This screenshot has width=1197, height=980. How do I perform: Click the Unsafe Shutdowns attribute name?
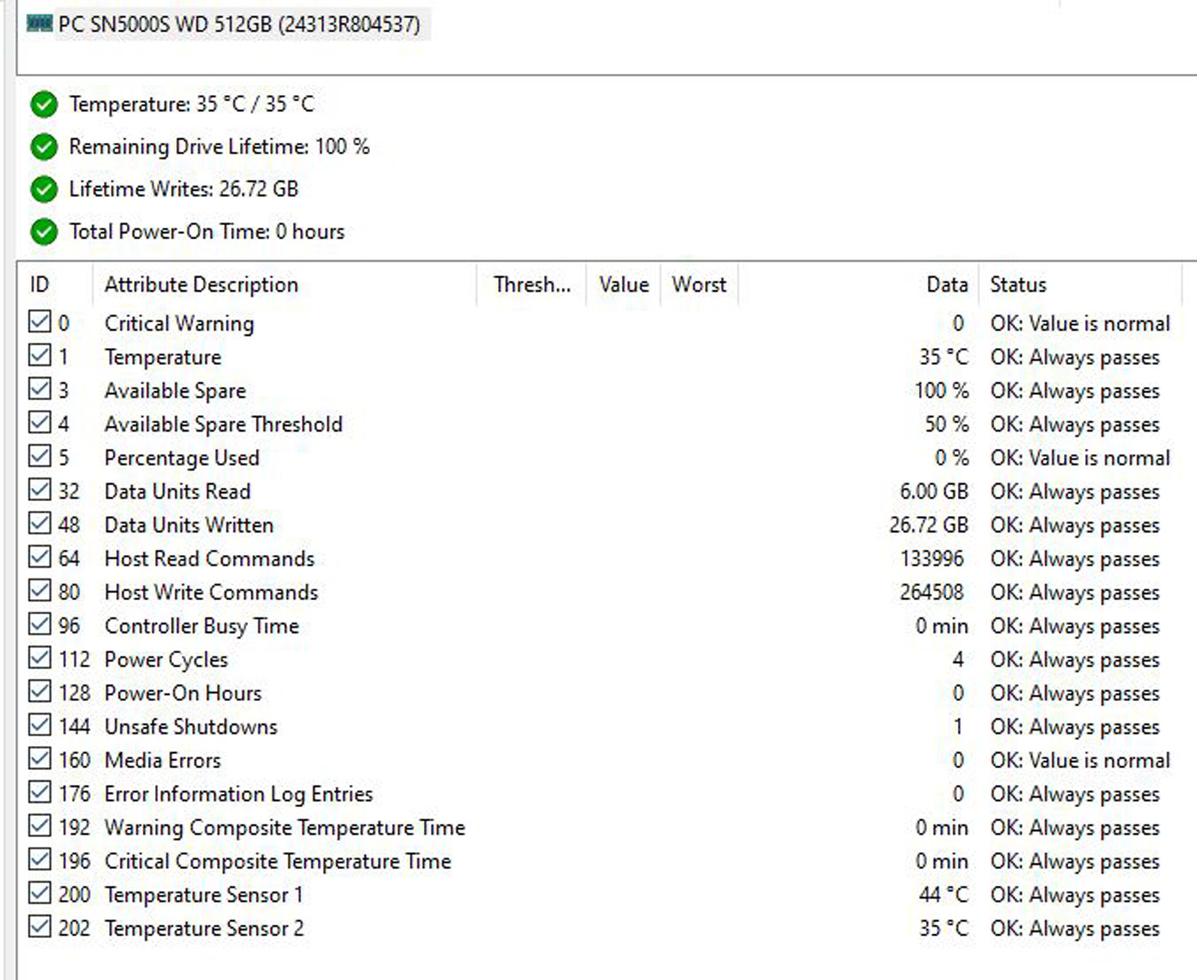191,727
